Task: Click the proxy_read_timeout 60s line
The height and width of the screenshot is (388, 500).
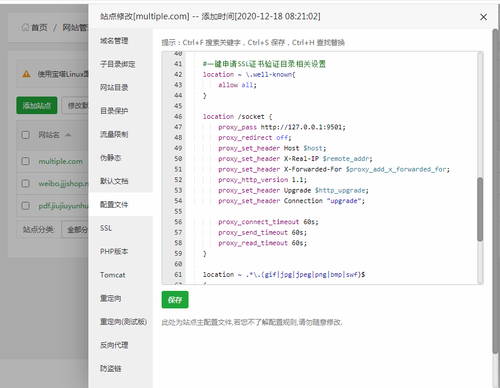Action: 262,243
